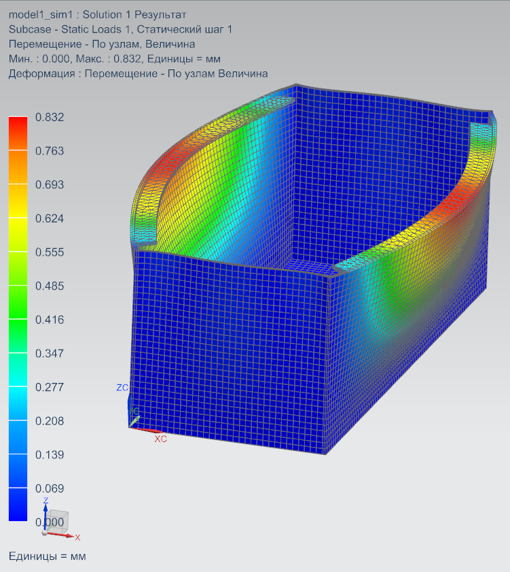Screen dimensions: 510x572
Task: Click the 0.555 legend value
Action: (x=50, y=252)
